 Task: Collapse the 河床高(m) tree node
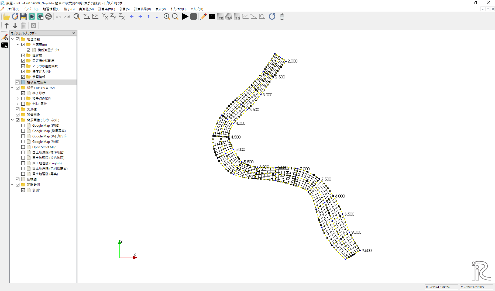pyautogui.click(x=18, y=44)
